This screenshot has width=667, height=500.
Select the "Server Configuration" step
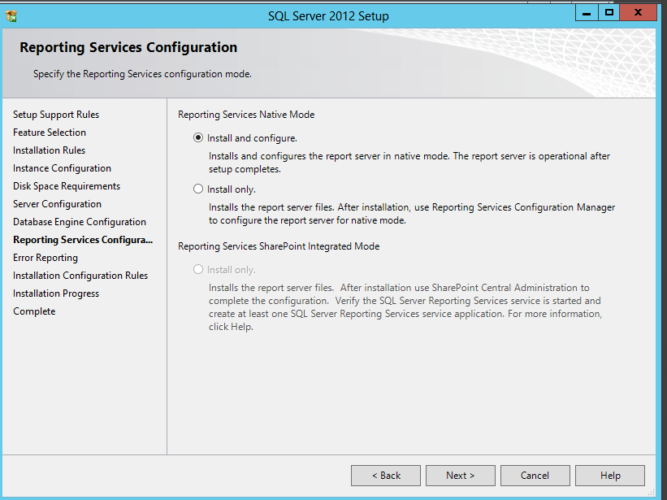point(57,204)
